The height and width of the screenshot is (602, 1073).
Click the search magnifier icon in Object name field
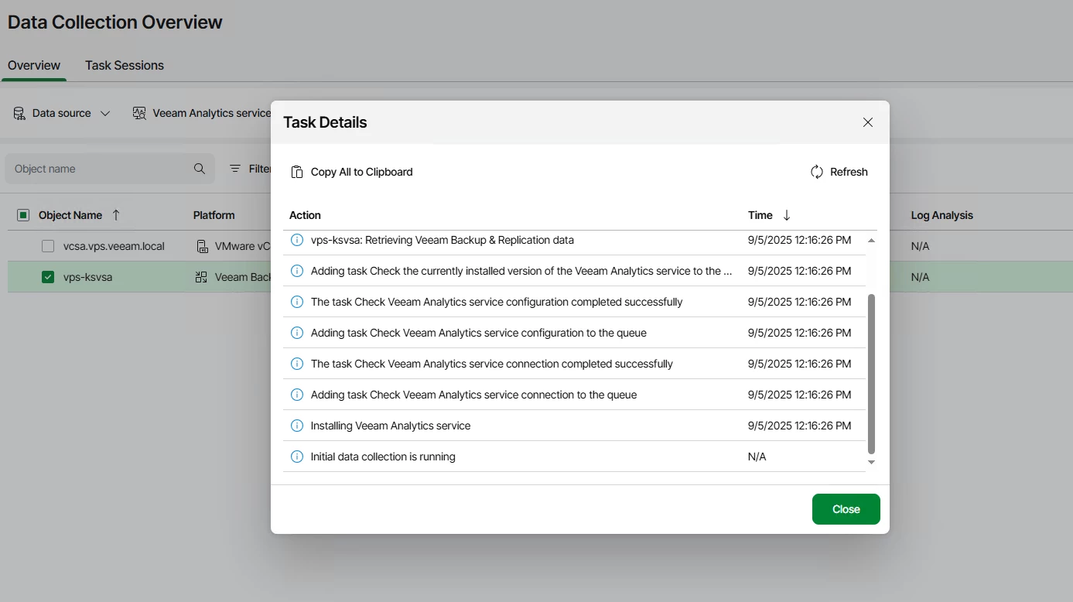pos(200,169)
